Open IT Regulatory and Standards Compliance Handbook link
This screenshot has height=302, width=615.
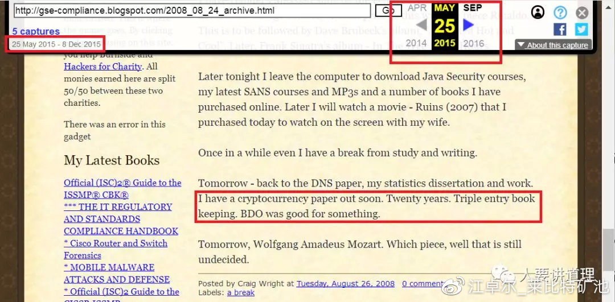click(121, 219)
